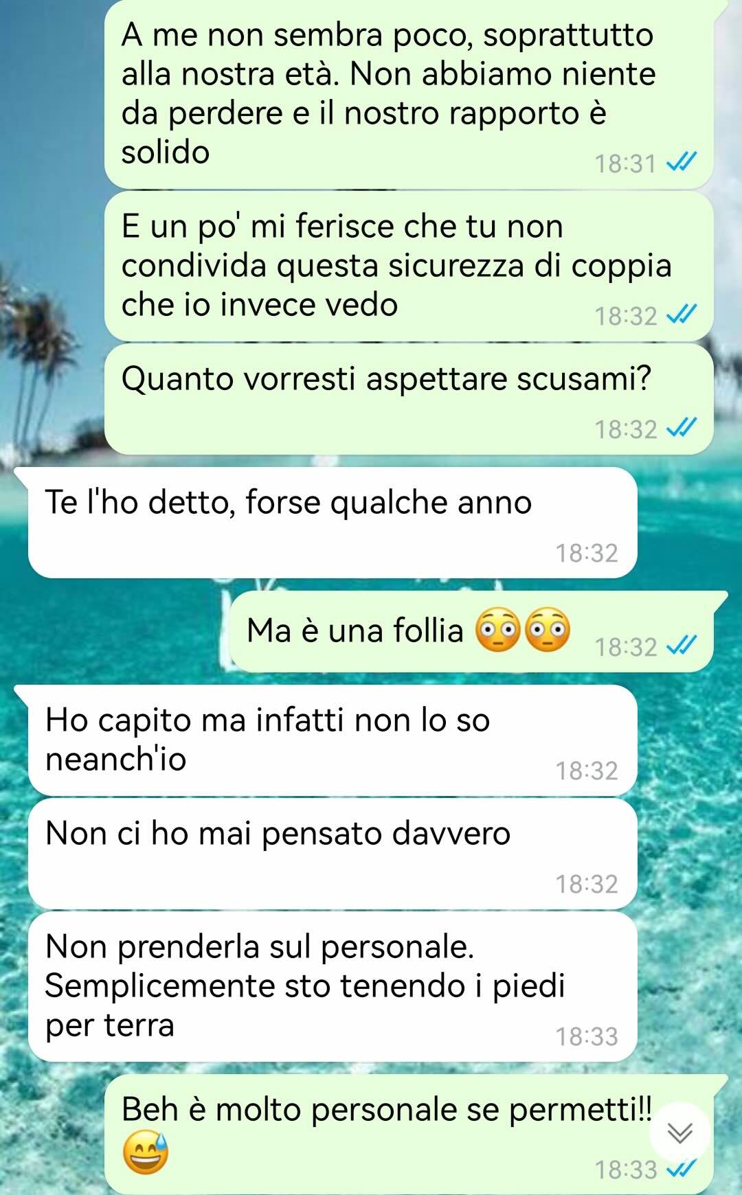Image resolution: width=742 pixels, height=1195 pixels.
Task: Click the read receipt ticks on 'Quanto vorresti aspettare scusami?'
Action: 682,429
